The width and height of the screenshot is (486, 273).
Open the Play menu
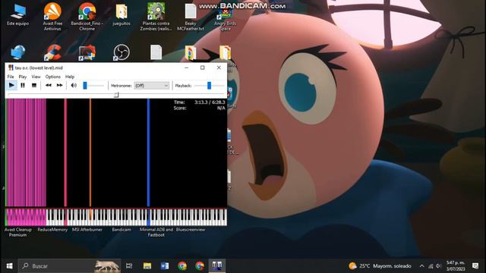click(23, 77)
